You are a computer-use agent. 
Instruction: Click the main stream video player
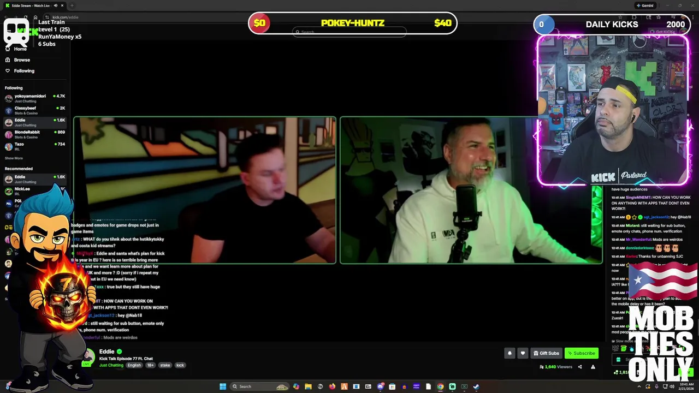tap(338, 190)
